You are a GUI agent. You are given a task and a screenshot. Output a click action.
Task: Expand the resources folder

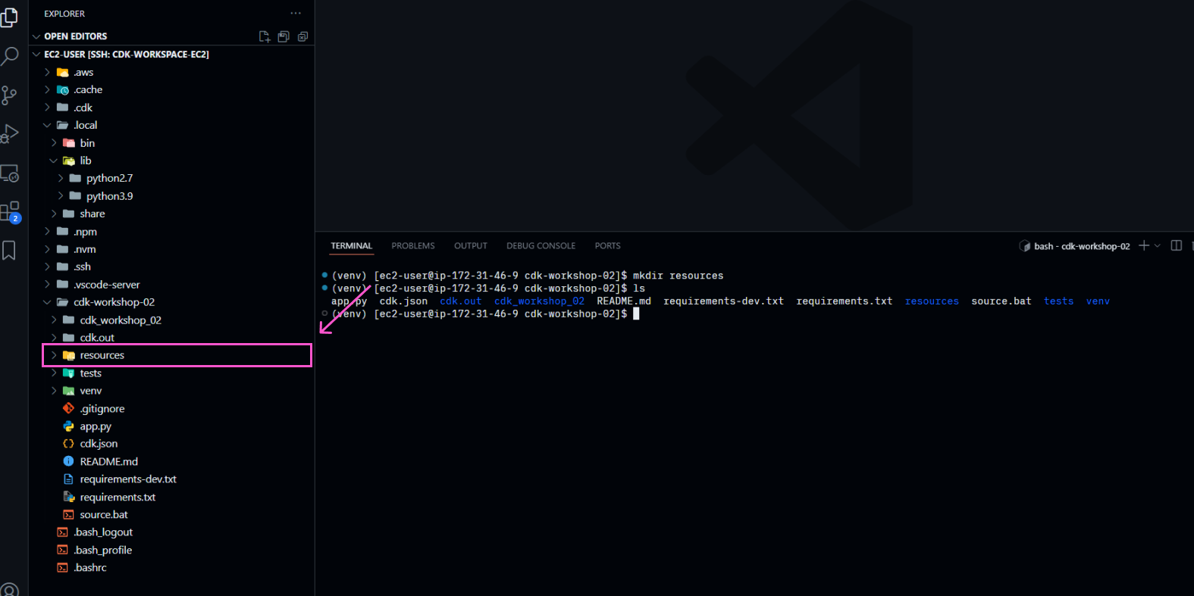(x=54, y=355)
